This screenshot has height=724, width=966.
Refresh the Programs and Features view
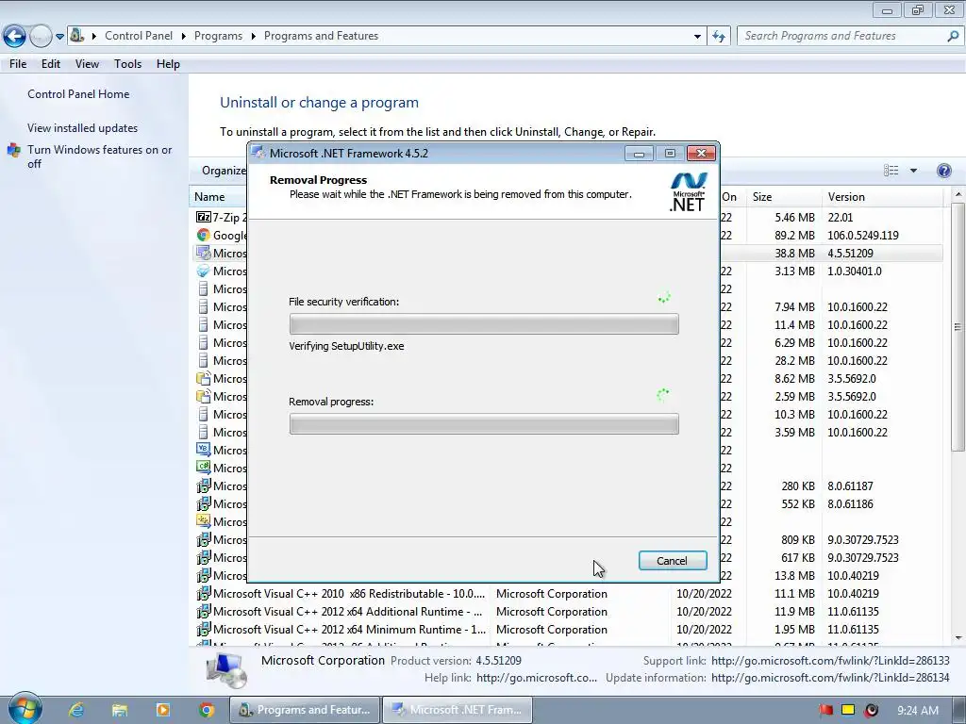pos(718,37)
